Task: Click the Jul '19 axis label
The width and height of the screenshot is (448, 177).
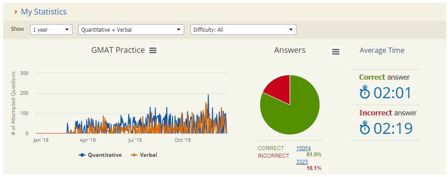Action: [x=135, y=140]
